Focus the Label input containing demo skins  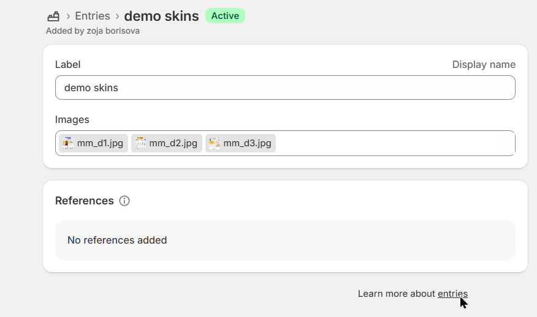[x=285, y=88]
